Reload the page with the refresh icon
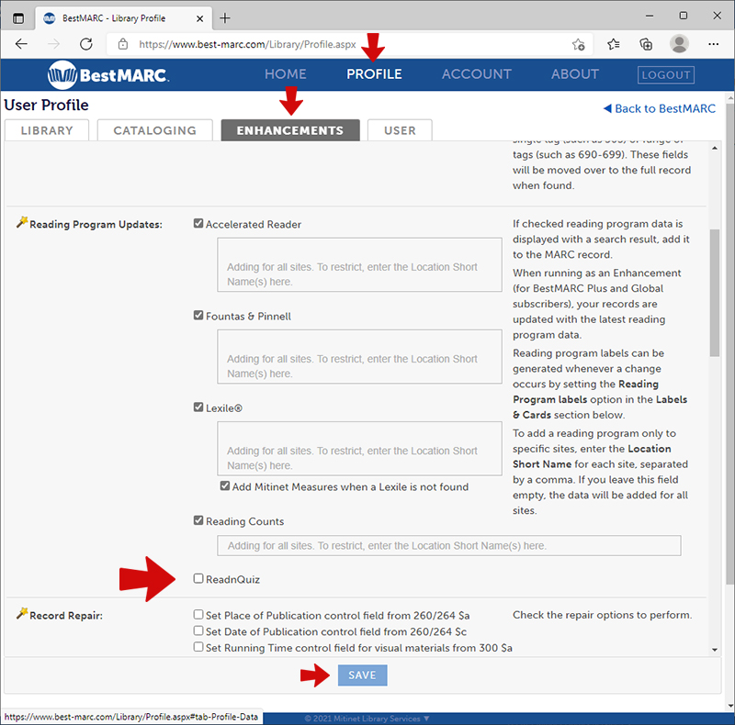This screenshot has width=735, height=725. point(86,44)
